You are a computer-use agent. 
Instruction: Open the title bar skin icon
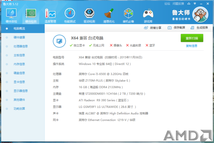[x=189, y=4]
